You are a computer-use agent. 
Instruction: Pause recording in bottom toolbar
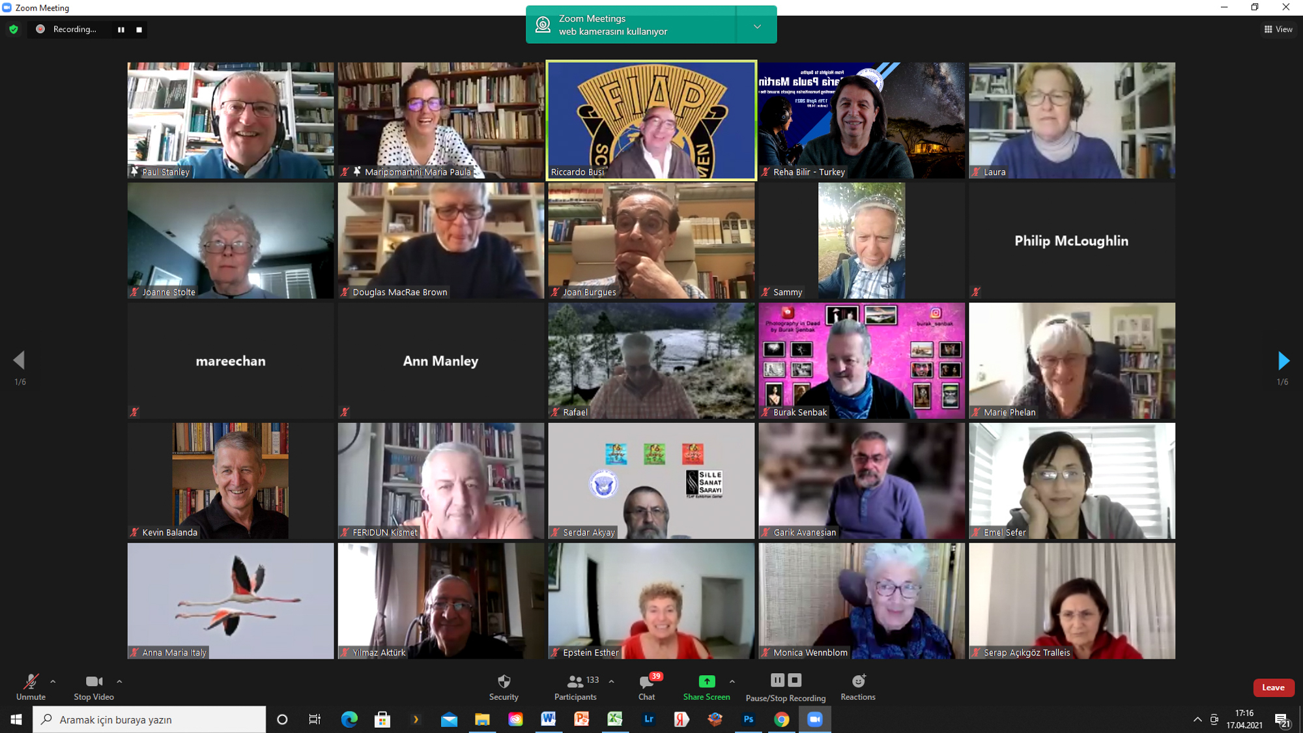tap(777, 680)
